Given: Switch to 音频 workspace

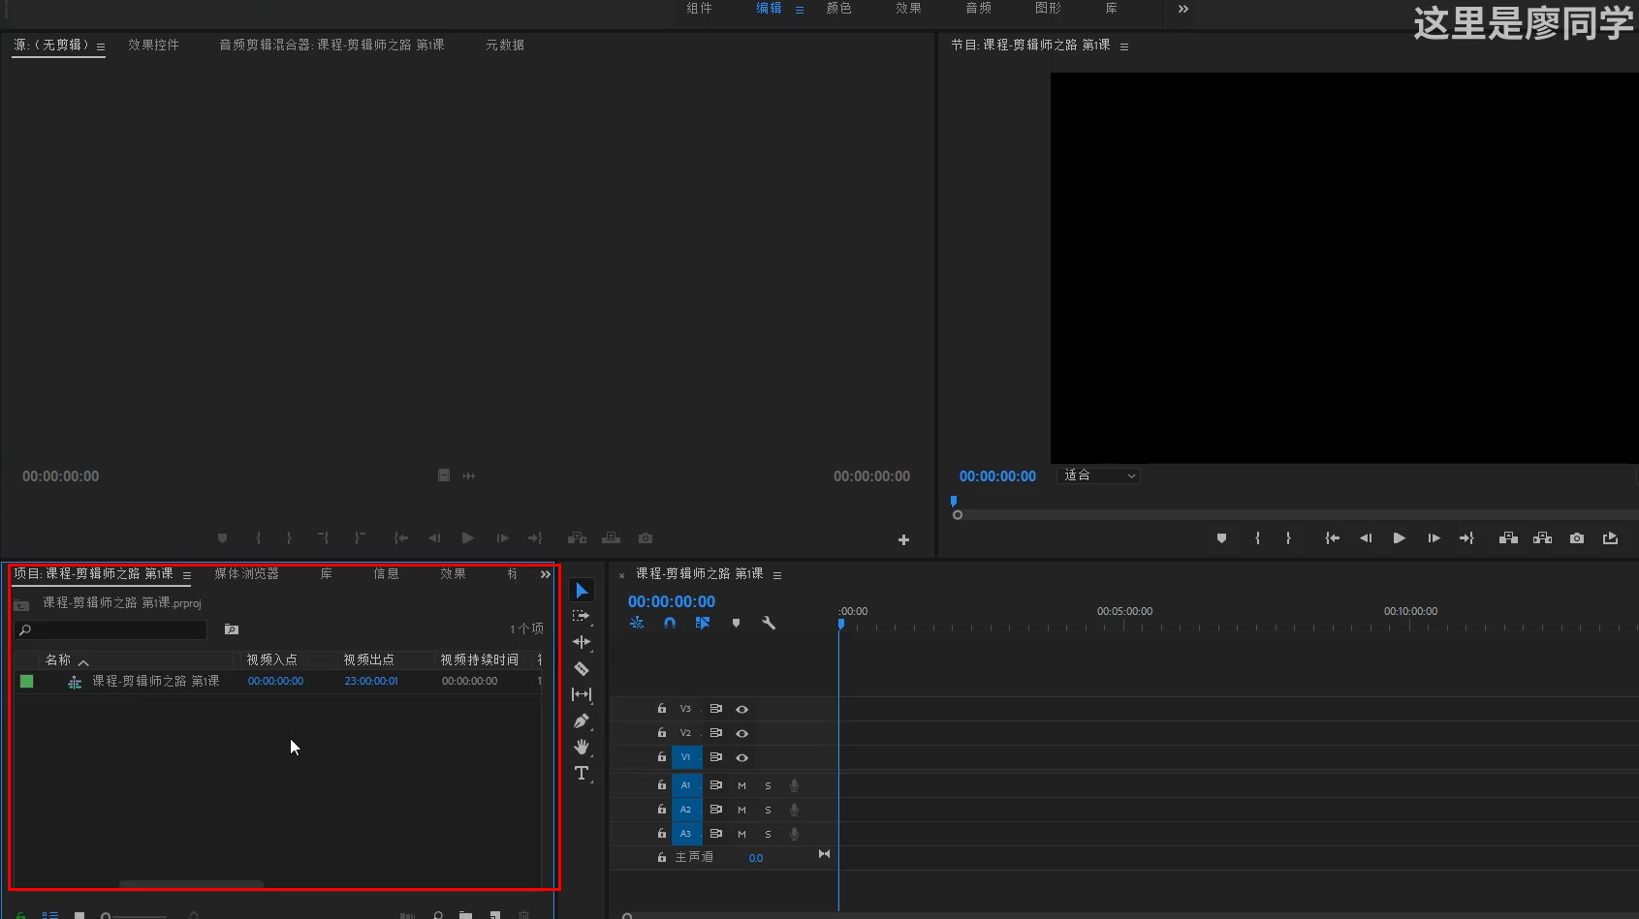Looking at the screenshot, I should click(978, 8).
